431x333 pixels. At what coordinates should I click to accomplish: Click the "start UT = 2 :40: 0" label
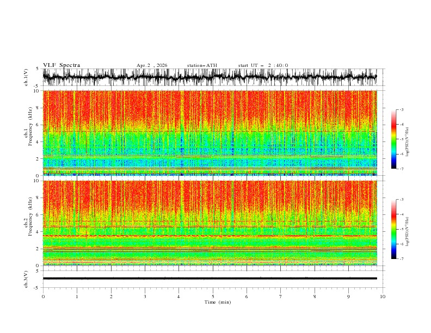(263, 65)
